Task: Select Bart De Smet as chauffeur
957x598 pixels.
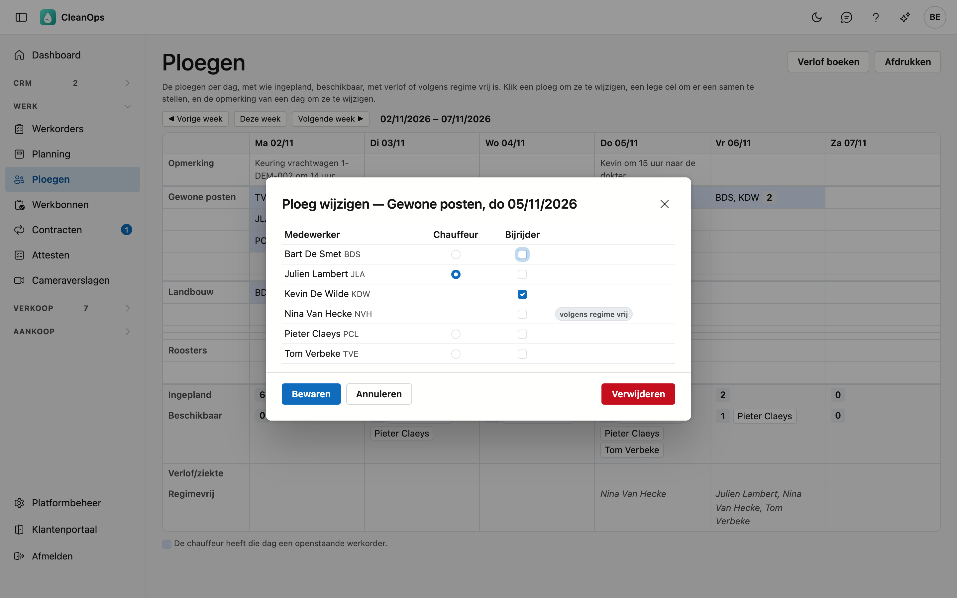Action: (x=456, y=254)
